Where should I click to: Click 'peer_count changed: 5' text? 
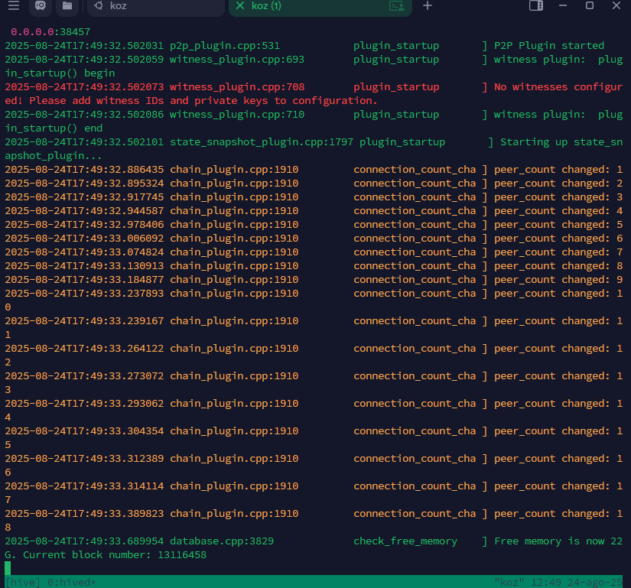pos(558,225)
